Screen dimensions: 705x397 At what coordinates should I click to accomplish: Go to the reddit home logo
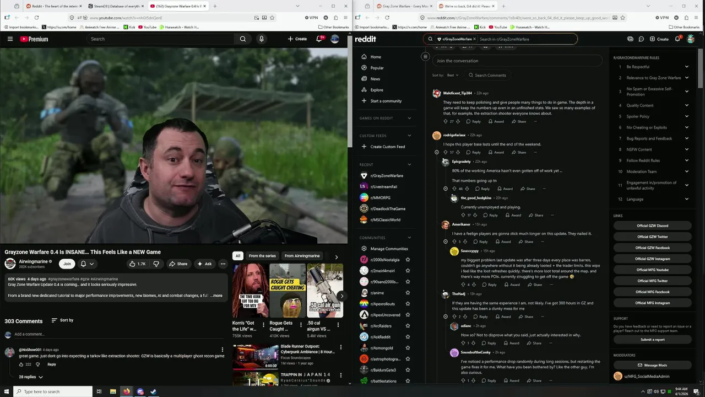click(x=366, y=39)
